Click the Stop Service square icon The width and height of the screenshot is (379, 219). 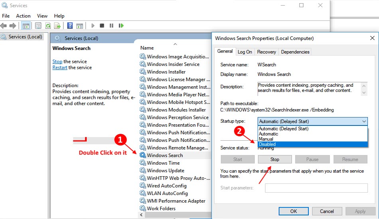tap(102, 26)
